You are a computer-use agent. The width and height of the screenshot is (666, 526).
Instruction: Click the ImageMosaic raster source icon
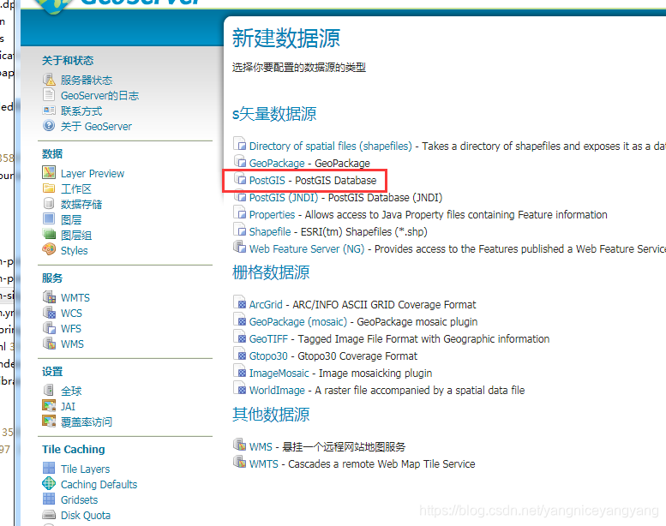pos(239,372)
